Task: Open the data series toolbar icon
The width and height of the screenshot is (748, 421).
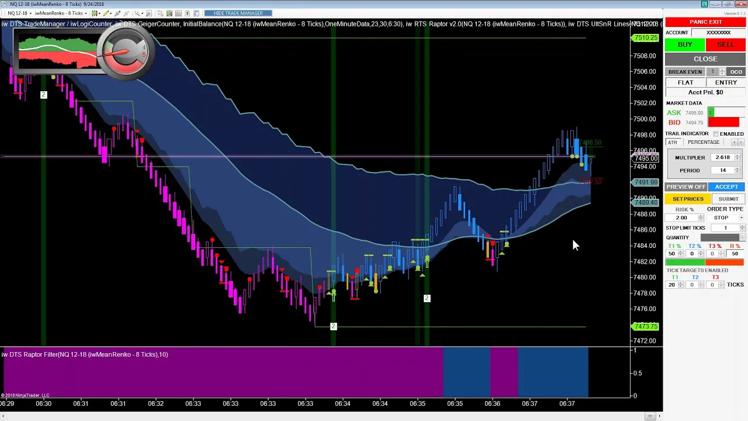Action: tap(160, 13)
